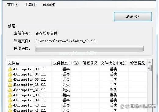Click the file list scrollbar thumb
Viewport: 159px width, 112px height.
(149, 68)
